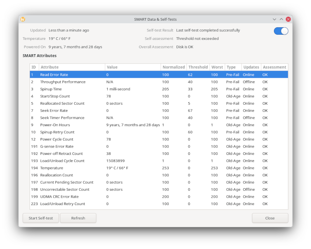Screen dimensions: 311x249
Task: Sort by the Normalized column header
Action: (173, 67)
